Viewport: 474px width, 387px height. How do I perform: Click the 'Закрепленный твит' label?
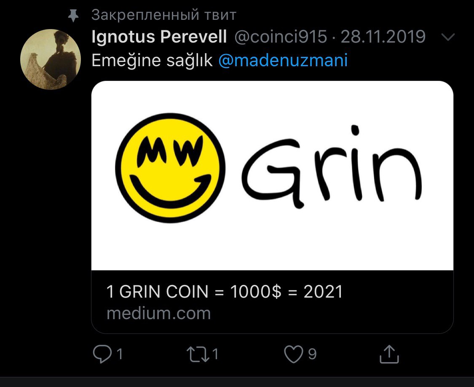[x=164, y=15]
